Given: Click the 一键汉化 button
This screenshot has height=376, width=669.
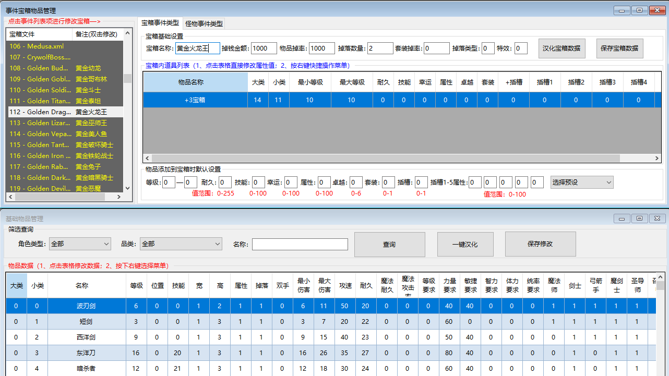Looking at the screenshot, I should click(465, 244).
